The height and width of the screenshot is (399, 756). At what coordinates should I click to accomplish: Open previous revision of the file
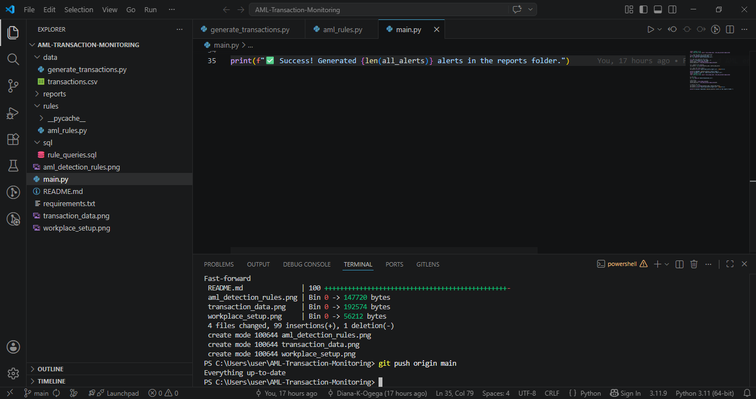[672, 29]
